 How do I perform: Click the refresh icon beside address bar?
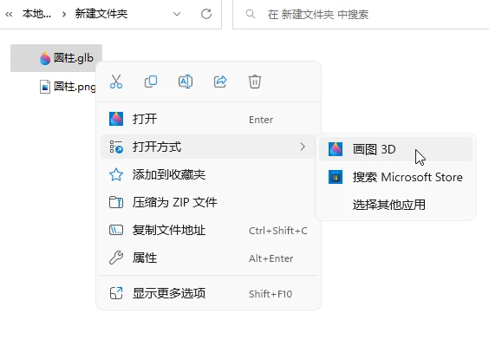pos(206,14)
